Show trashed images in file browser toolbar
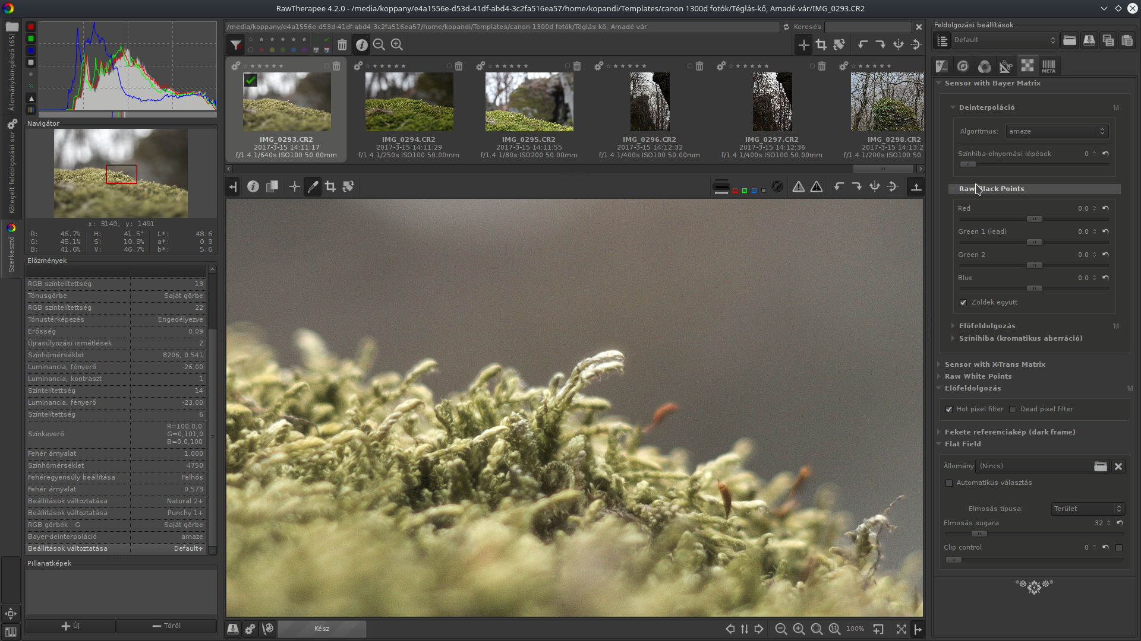The height and width of the screenshot is (641, 1141). (342, 45)
